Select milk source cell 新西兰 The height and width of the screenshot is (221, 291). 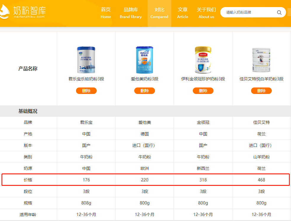(203, 168)
